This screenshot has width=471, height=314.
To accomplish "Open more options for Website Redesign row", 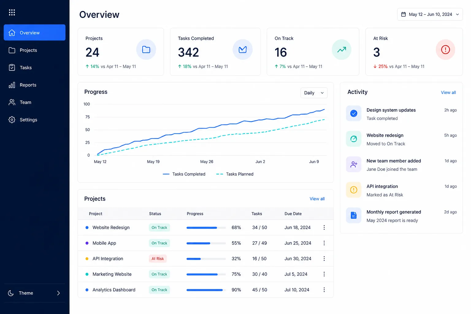I will click(x=324, y=228).
